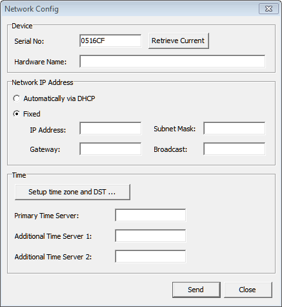Focus the Gateway text box
The image size is (282, 307).
[x=110, y=149]
